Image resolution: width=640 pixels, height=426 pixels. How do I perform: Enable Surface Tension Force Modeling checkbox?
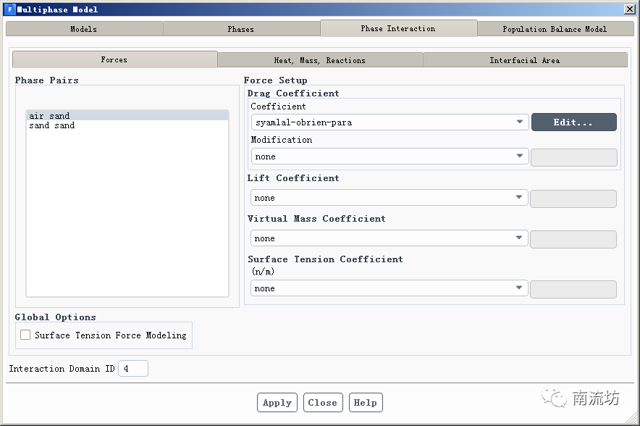(26, 335)
